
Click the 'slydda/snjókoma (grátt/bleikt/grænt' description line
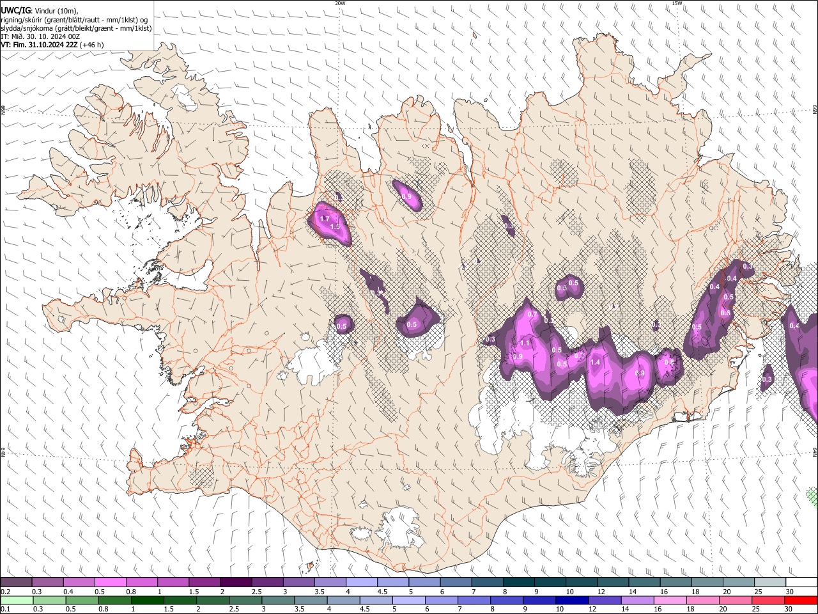coord(76,28)
